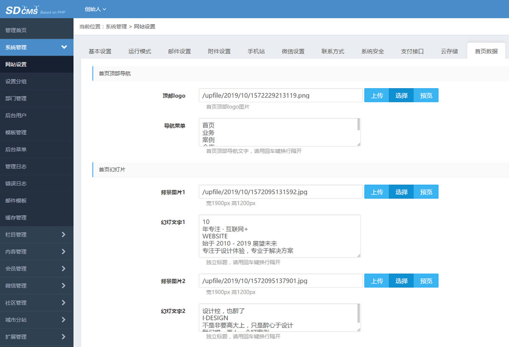Screen dimensions: 509x347
Task: Click the 首页幻灯片 section heading
Action: [x=112, y=169]
